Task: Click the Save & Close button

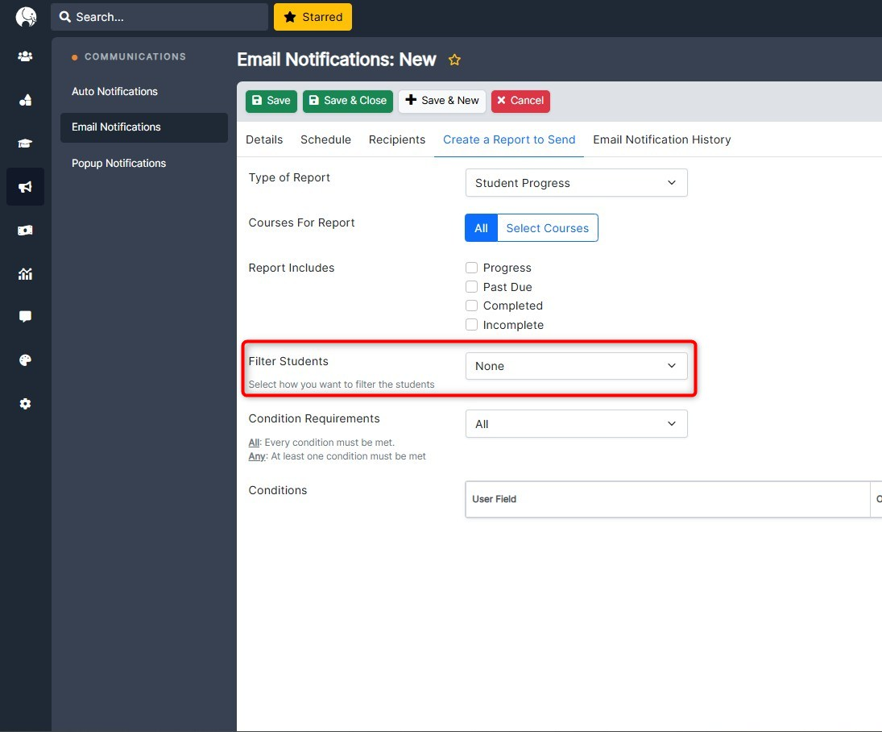Action: (348, 102)
